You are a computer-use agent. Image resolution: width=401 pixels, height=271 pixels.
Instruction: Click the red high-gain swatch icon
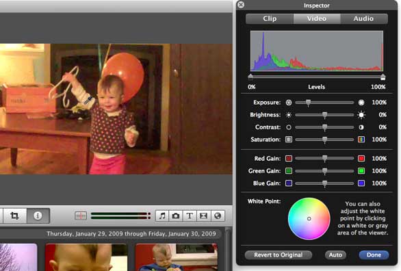tap(361, 159)
